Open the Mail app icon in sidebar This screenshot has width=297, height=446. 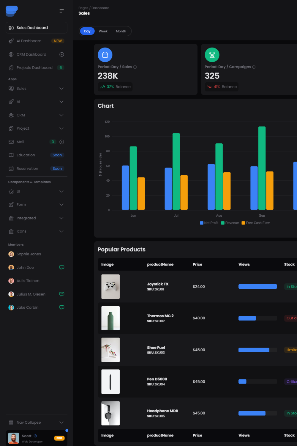click(x=11, y=142)
